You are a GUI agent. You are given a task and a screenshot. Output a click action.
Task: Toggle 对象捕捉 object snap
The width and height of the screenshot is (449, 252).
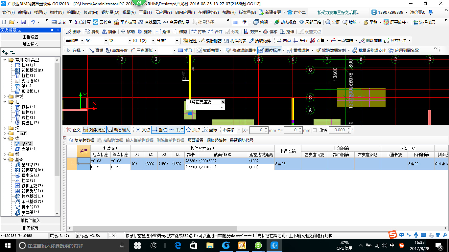(94, 130)
